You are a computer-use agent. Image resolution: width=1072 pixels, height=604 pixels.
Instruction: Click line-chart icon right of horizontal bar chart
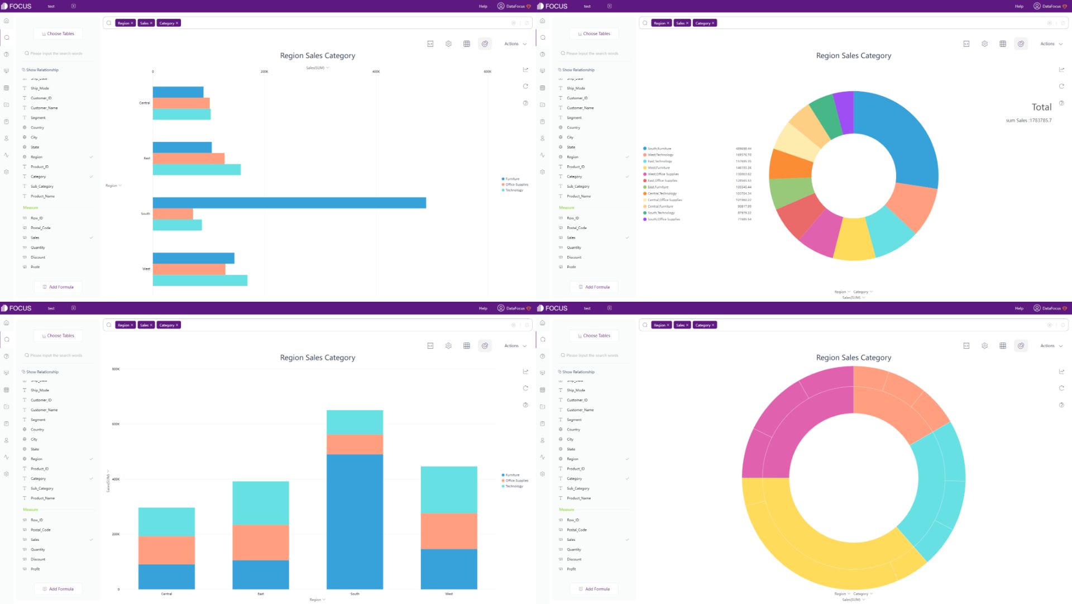coord(525,69)
